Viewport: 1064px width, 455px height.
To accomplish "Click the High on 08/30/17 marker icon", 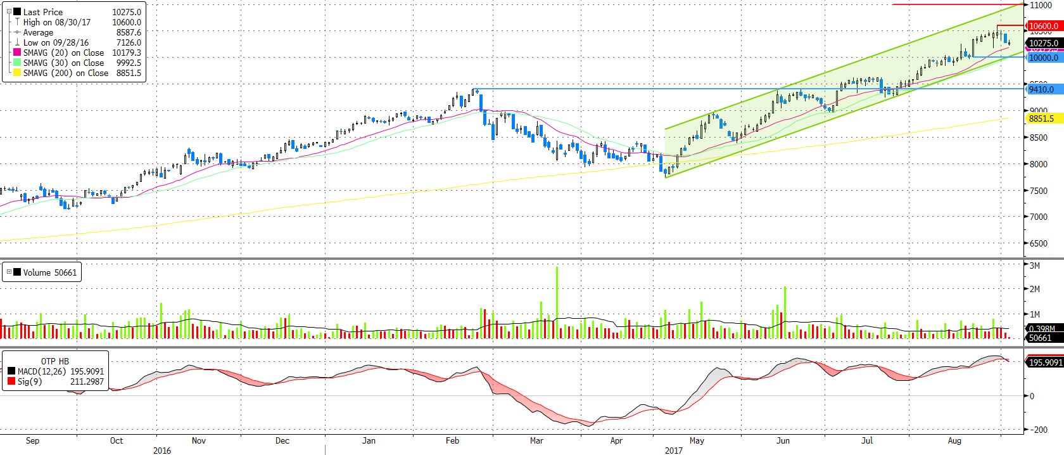I will click(x=17, y=22).
